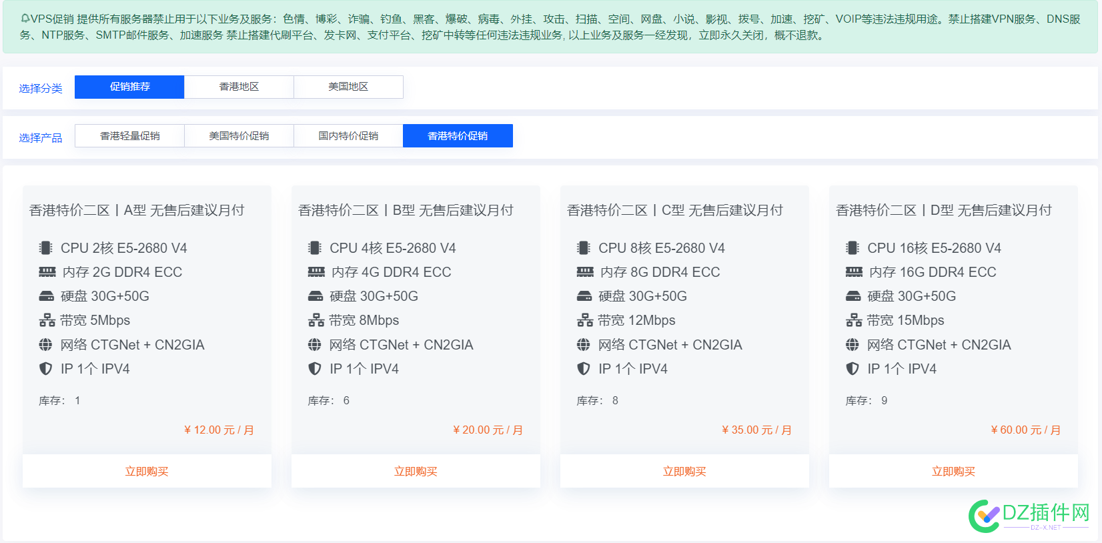Choose 香港特价促销 product tab
Image resolution: width=1102 pixels, height=543 pixels.
tap(458, 136)
